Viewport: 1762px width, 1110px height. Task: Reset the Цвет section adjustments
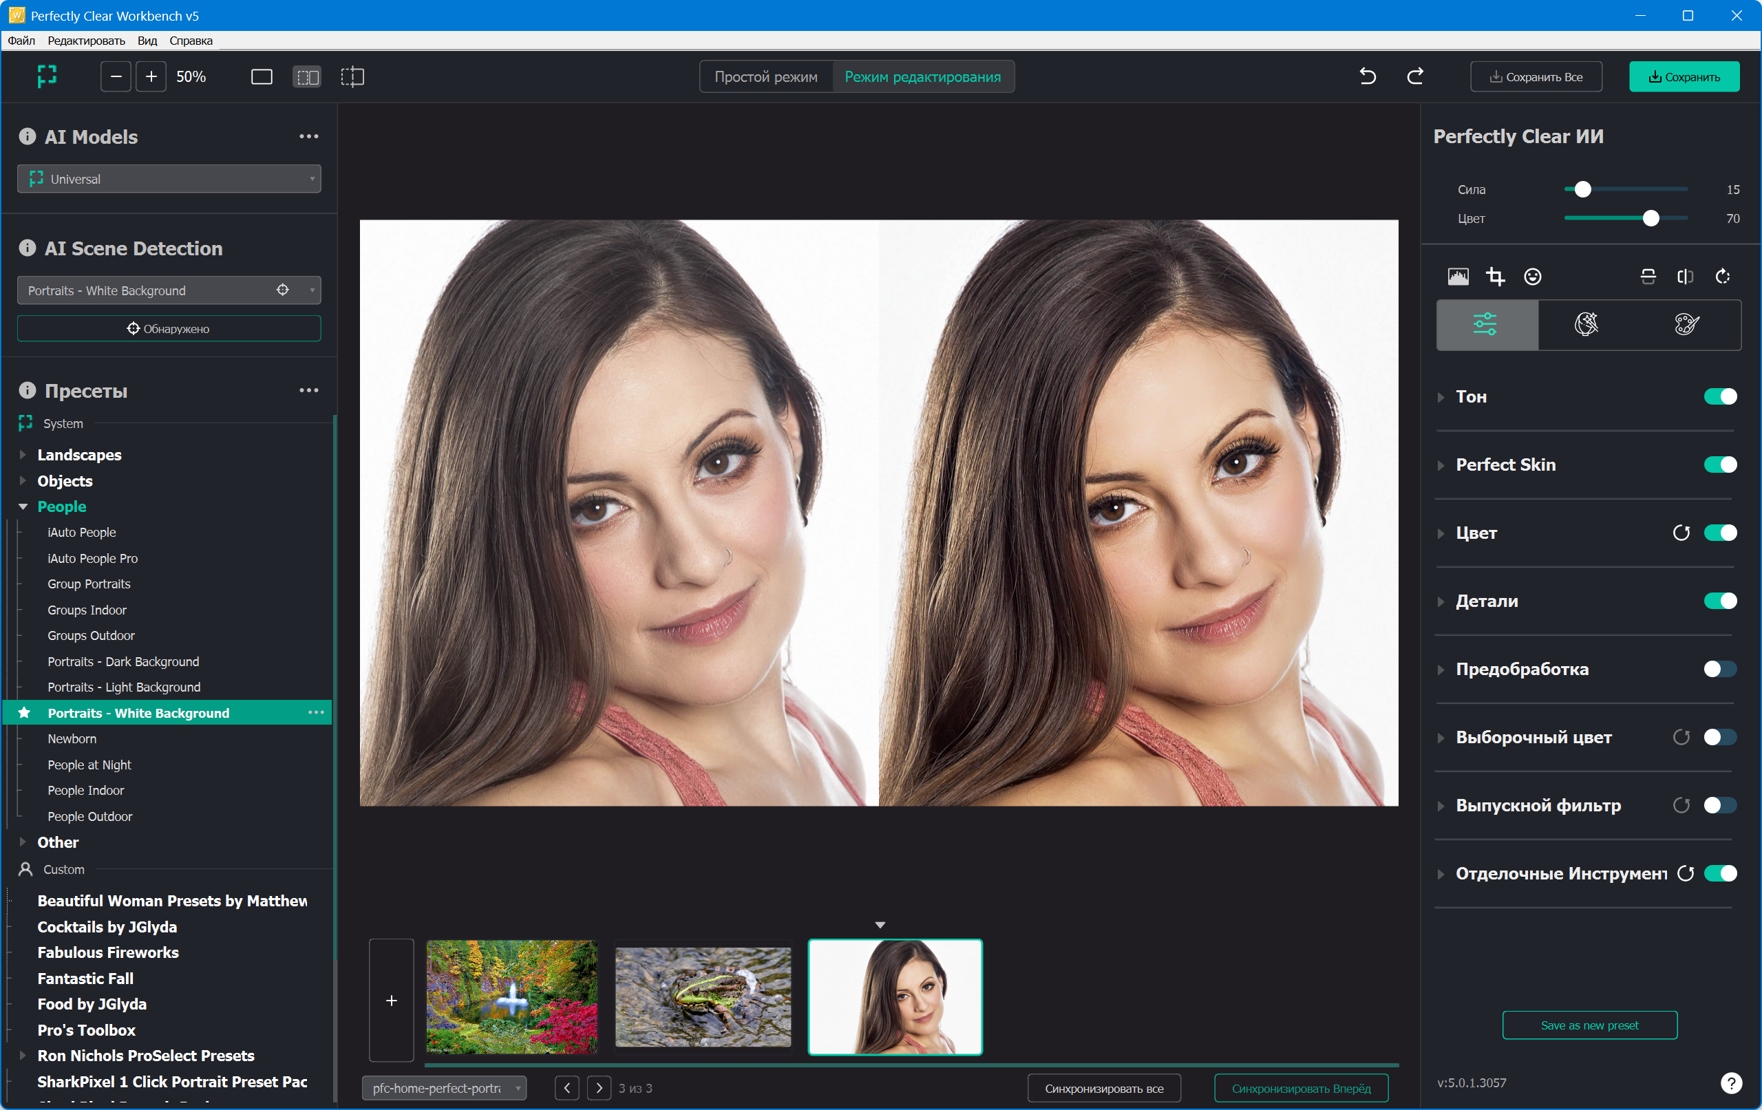[1681, 533]
